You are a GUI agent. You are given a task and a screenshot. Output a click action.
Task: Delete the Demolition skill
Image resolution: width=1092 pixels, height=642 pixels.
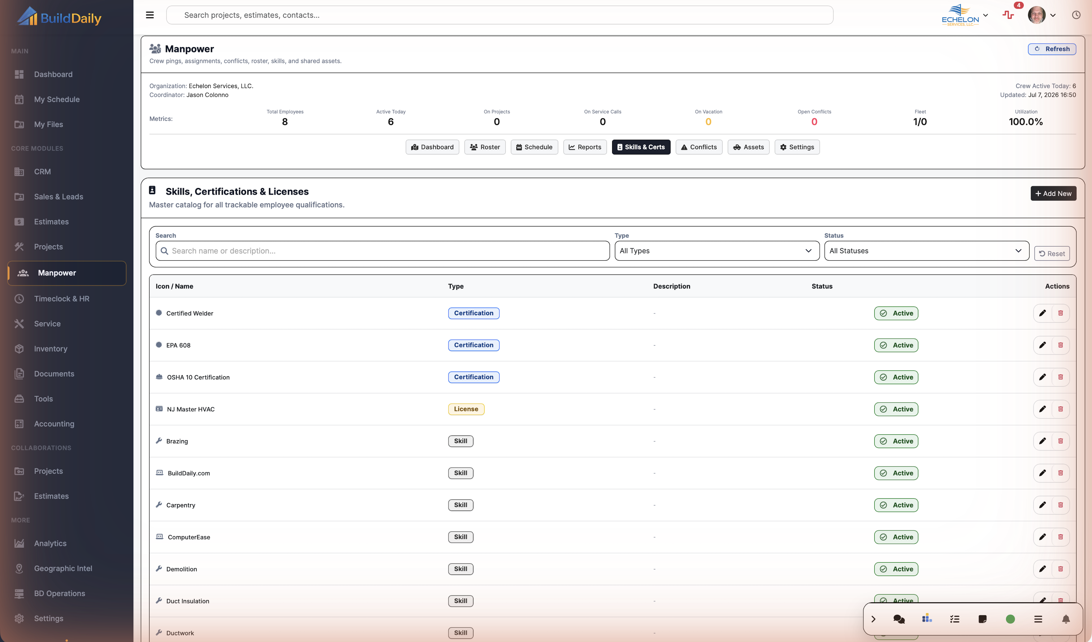click(1060, 569)
